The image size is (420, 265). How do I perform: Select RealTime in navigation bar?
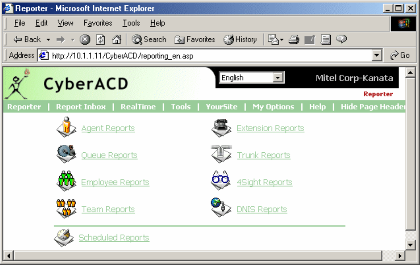(x=138, y=107)
